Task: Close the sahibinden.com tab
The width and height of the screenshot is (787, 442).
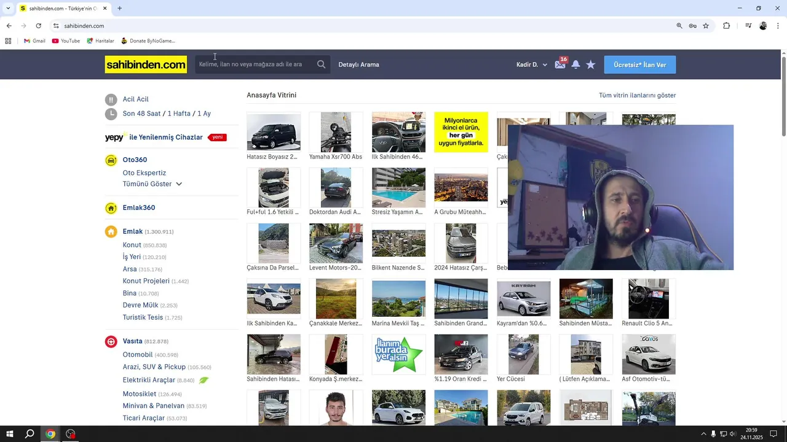Action: [105, 9]
